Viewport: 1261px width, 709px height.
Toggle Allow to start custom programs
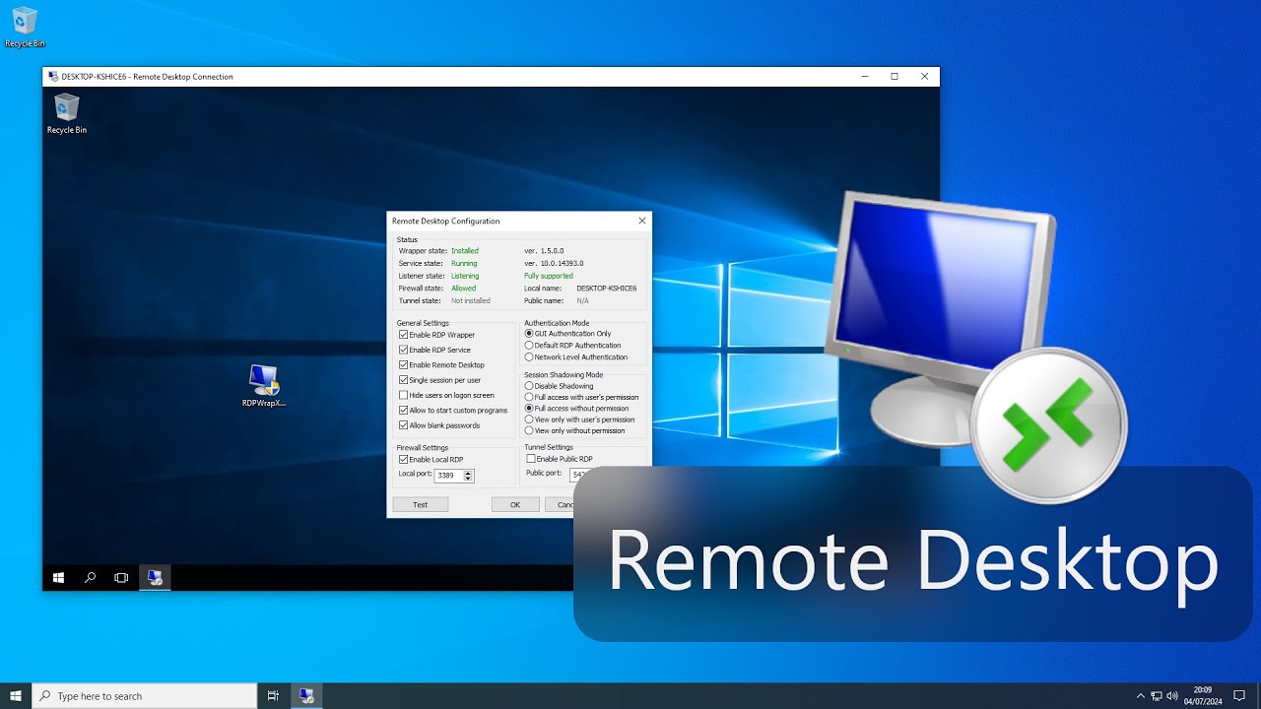click(x=403, y=411)
